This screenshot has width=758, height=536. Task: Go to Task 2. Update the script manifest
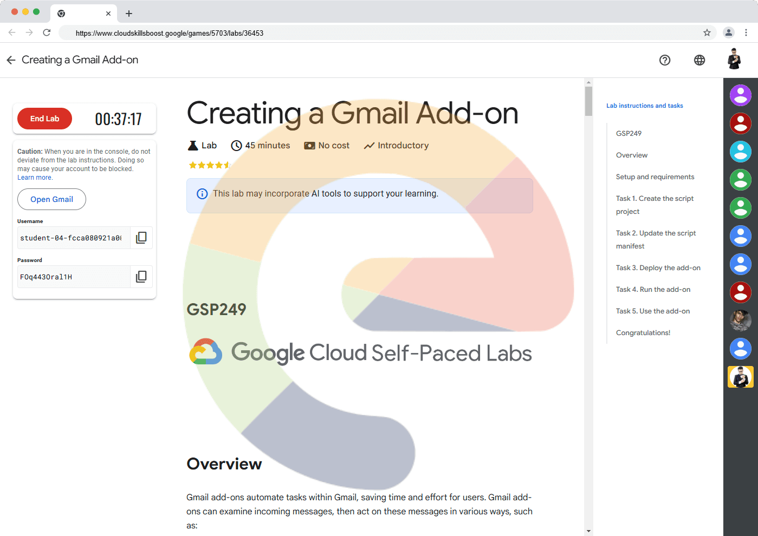(656, 239)
